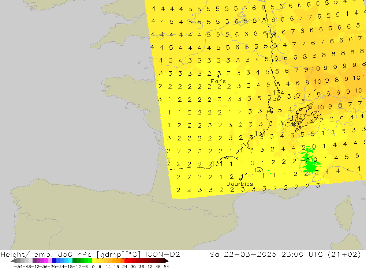Click the '(21+02)' forecast offset text
This screenshot has height=268, width=366.
(x=344, y=254)
